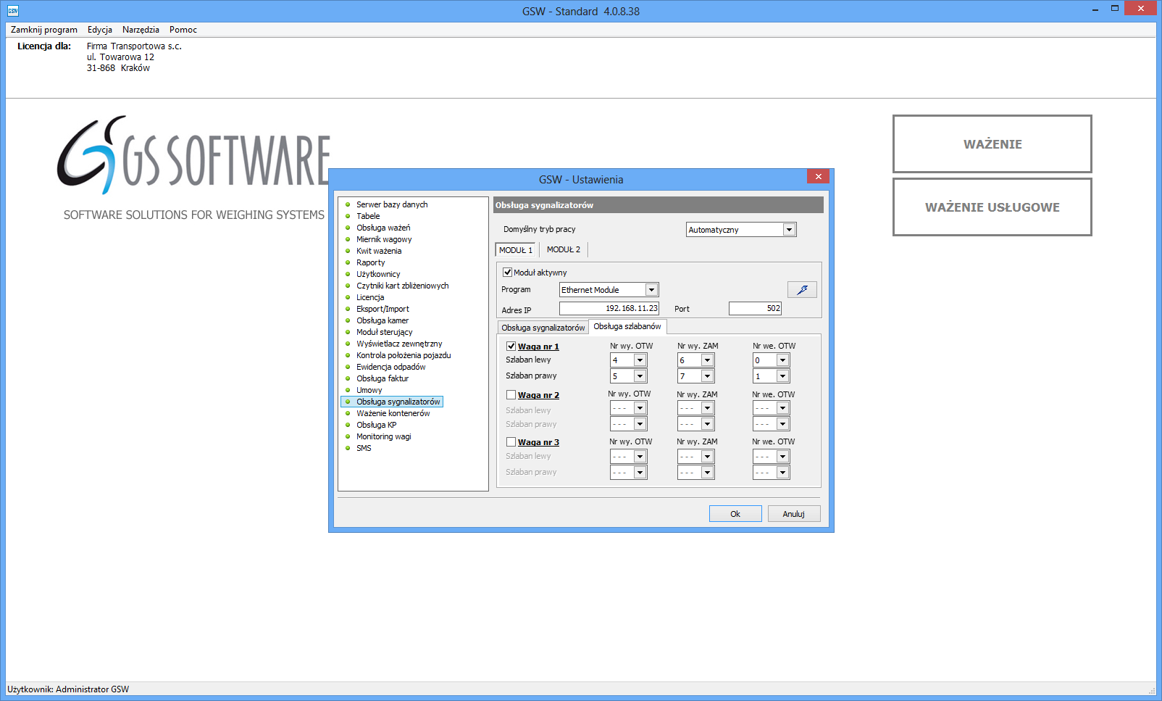Disable the Waga nr 1 checkbox
The height and width of the screenshot is (701, 1162).
511,347
